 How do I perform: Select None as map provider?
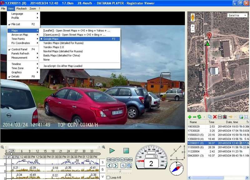point(80,59)
